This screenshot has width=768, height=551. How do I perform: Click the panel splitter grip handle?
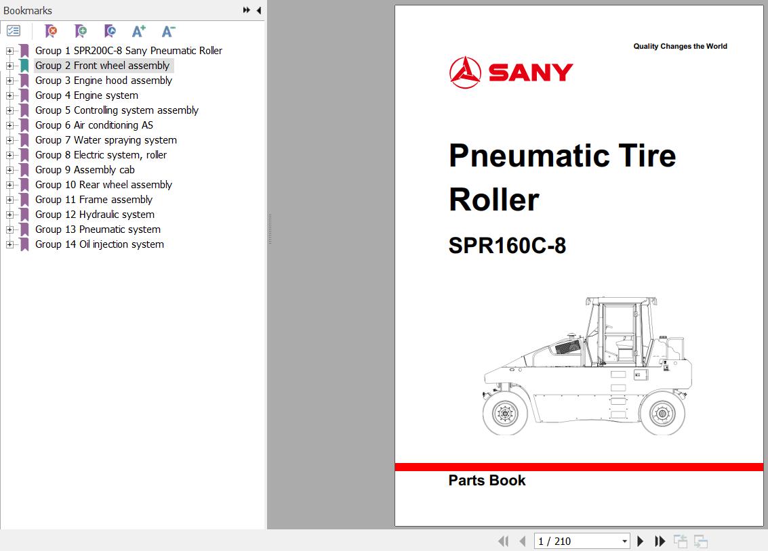tap(269, 229)
